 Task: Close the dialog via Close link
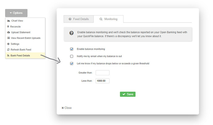tap(67, 108)
